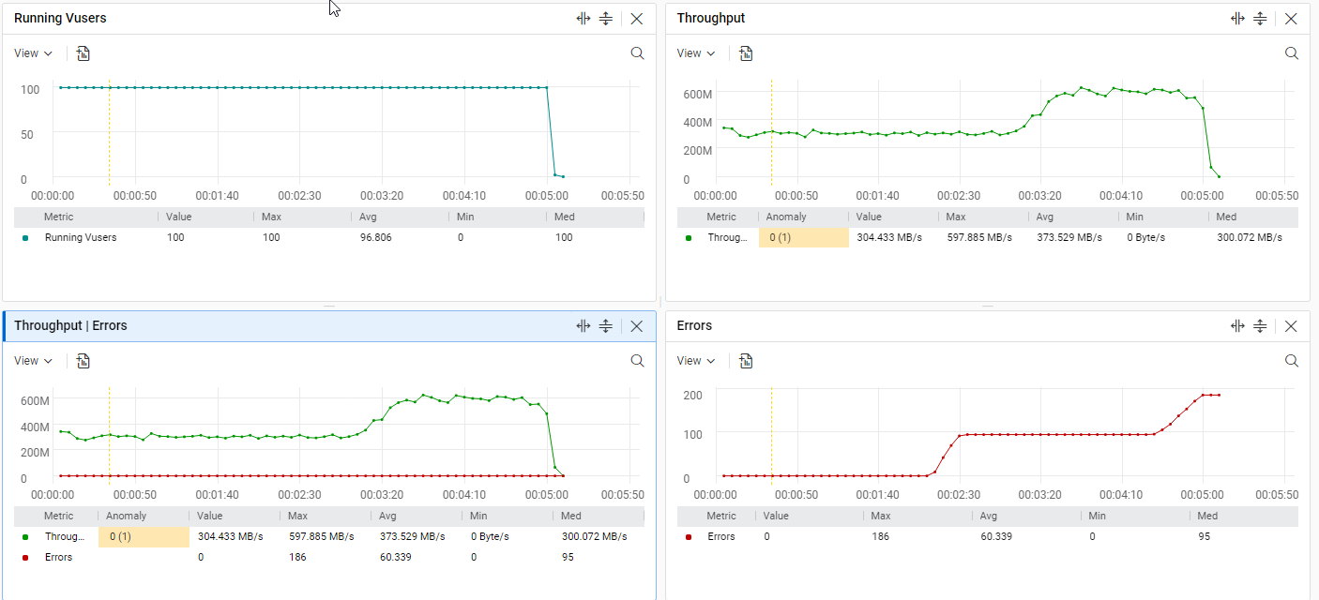The image size is (1319, 600).
Task: Click split vertically icon in Throughput panel header
Action: (x=1238, y=19)
